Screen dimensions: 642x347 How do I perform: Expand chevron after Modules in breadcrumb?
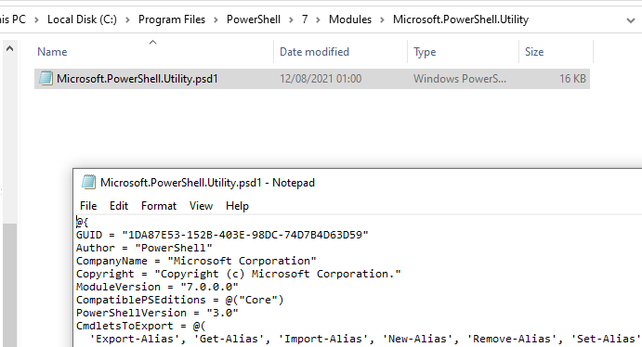click(x=382, y=19)
